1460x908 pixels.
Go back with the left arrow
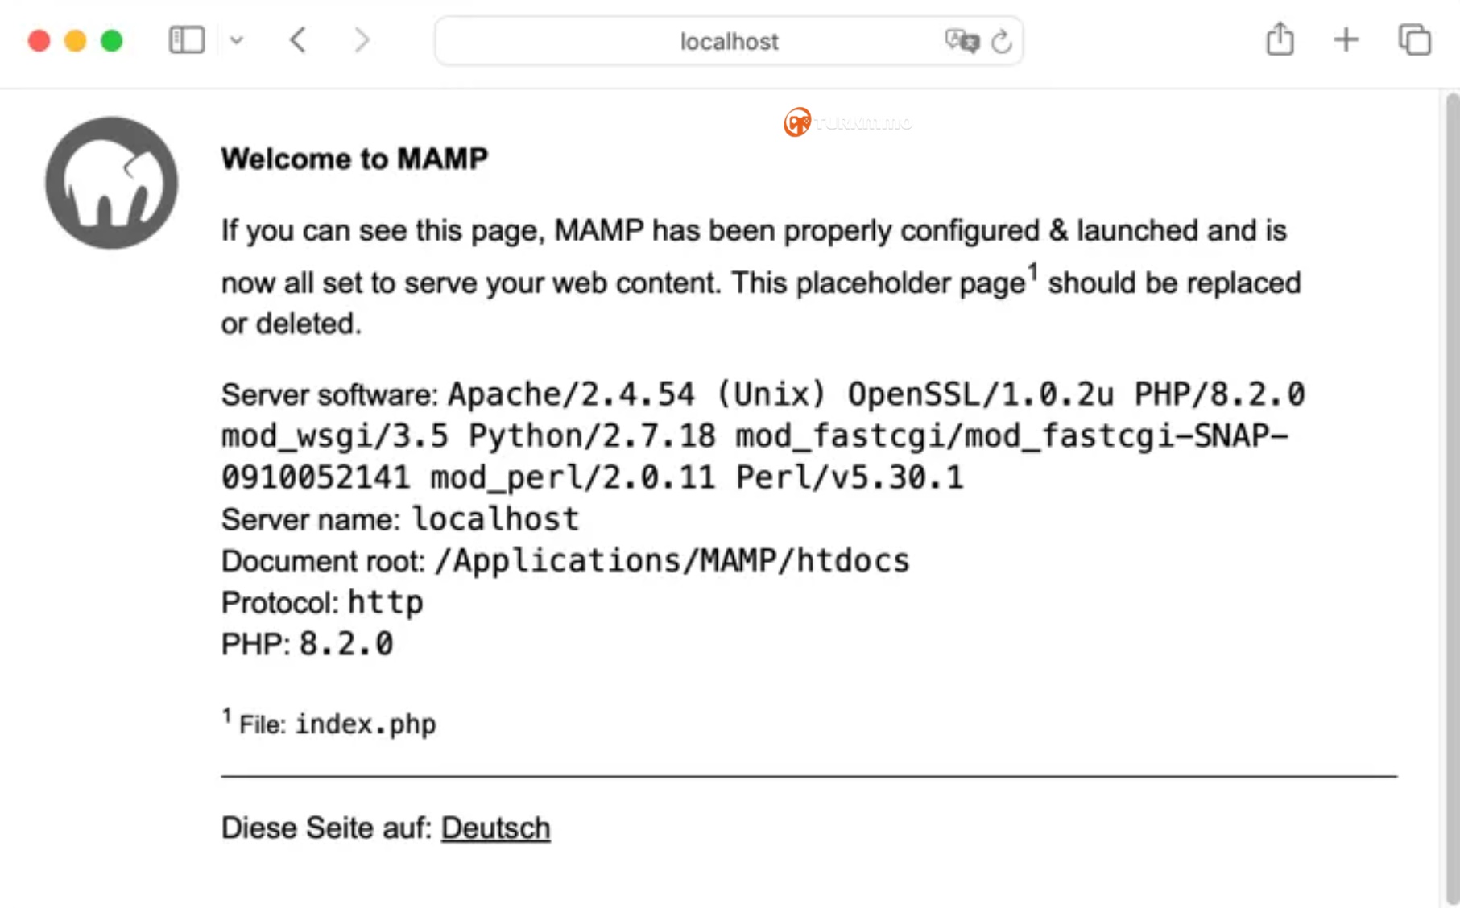[x=298, y=40]
